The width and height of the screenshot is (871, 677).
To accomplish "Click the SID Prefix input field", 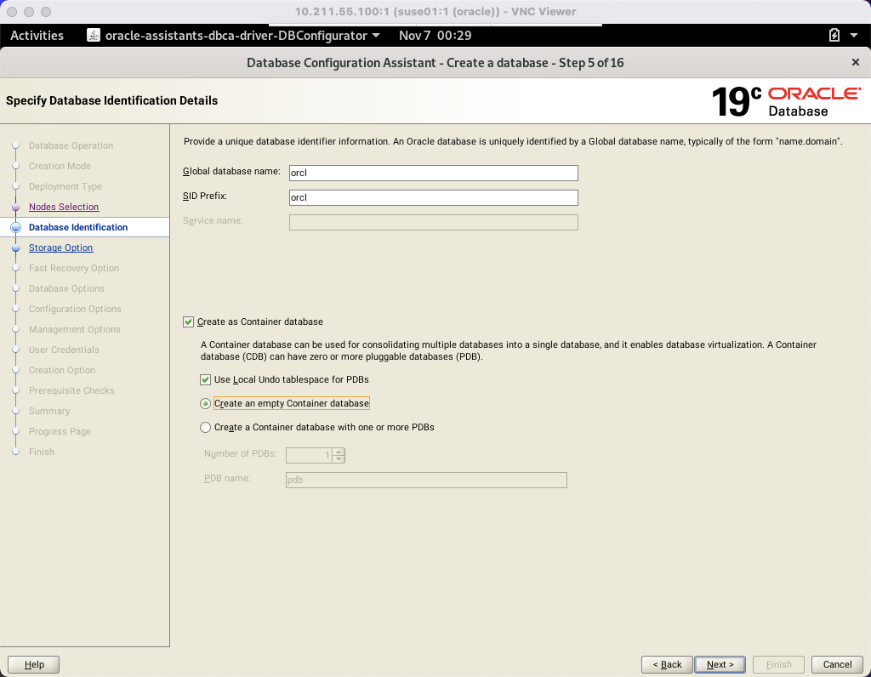I will pos(433,197).
